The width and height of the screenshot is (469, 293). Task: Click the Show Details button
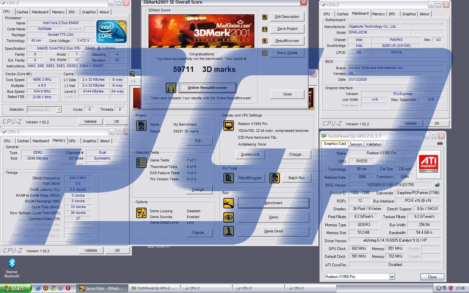[287, 53]
